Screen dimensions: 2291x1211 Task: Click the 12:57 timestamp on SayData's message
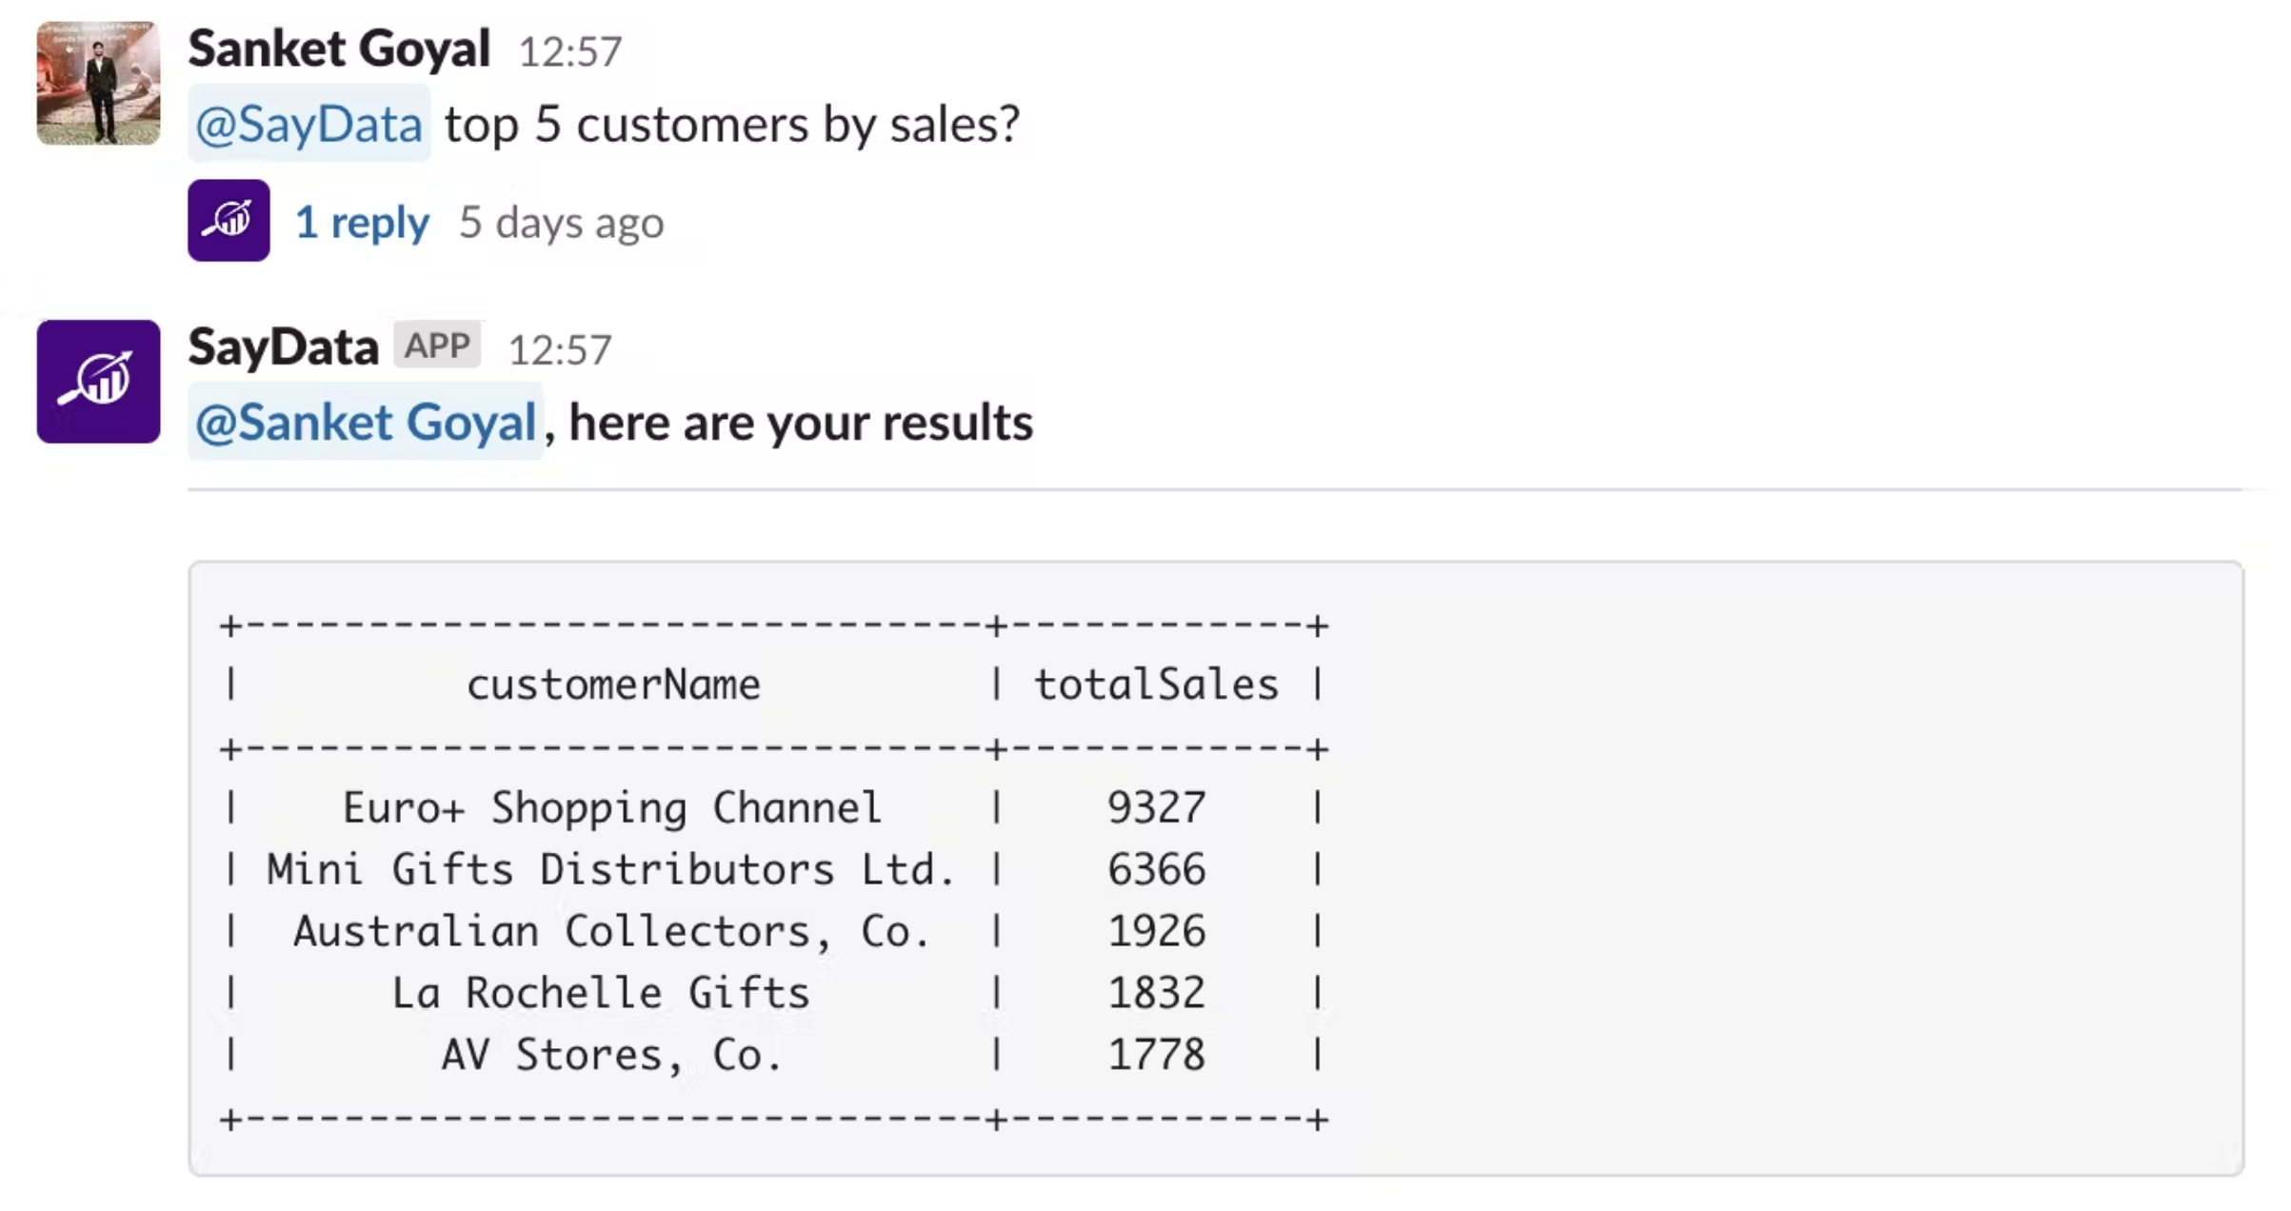point(559,350)
